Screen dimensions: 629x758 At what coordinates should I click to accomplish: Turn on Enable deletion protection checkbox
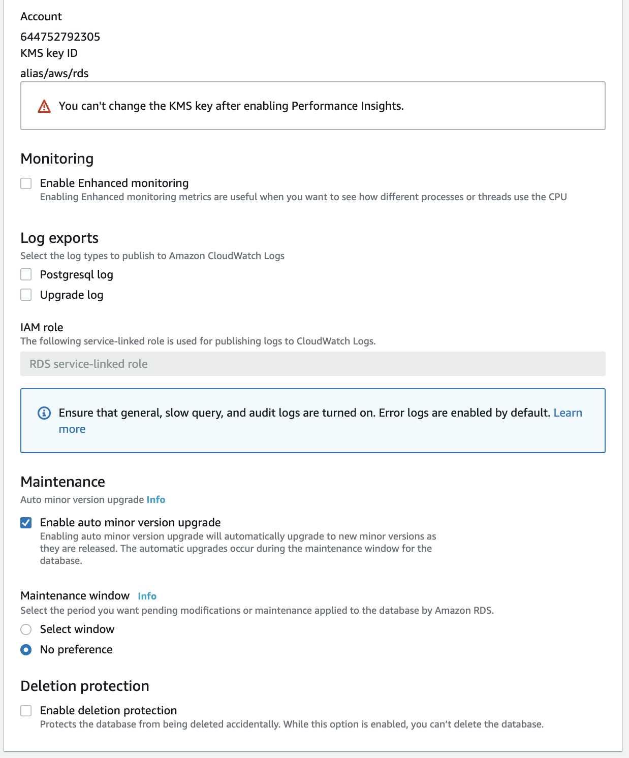pos(26,711)
